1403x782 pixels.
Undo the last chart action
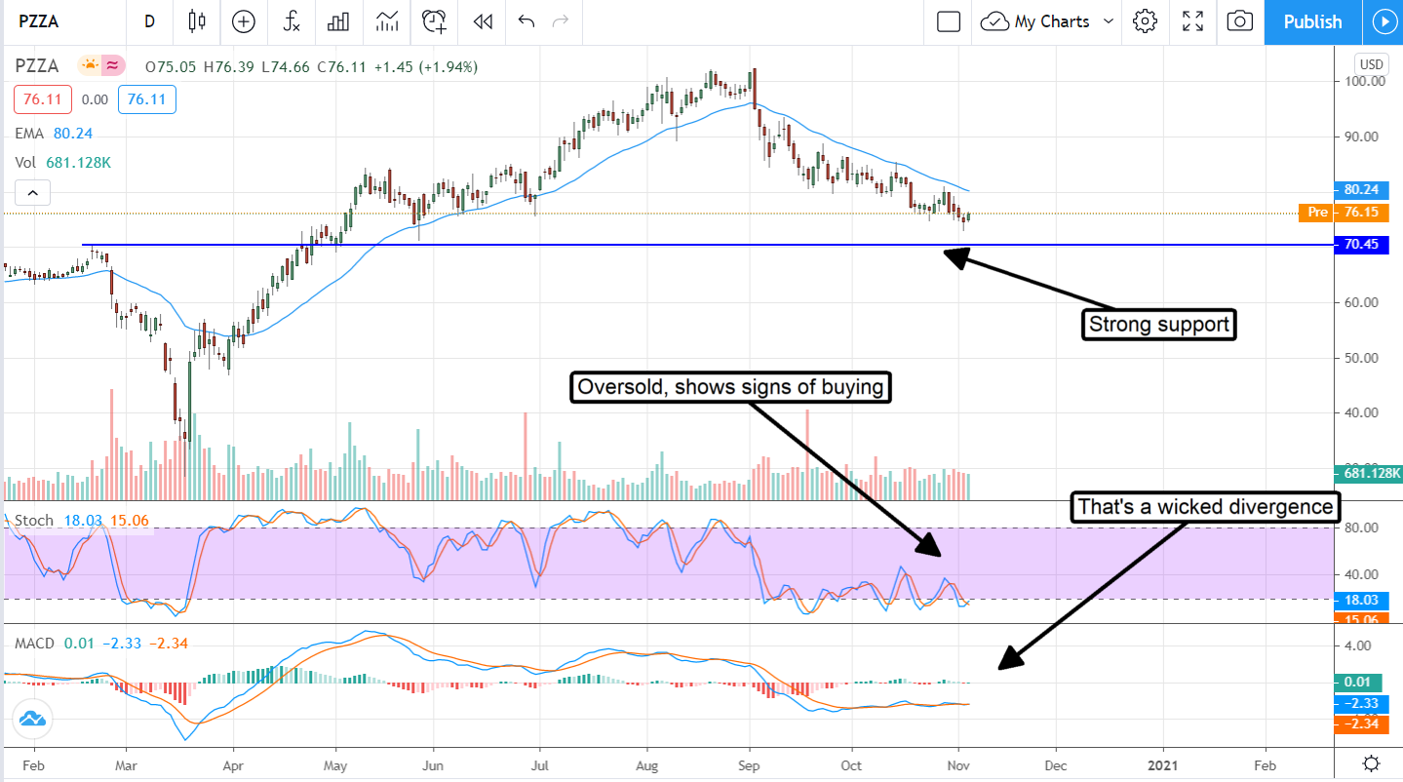526,21
